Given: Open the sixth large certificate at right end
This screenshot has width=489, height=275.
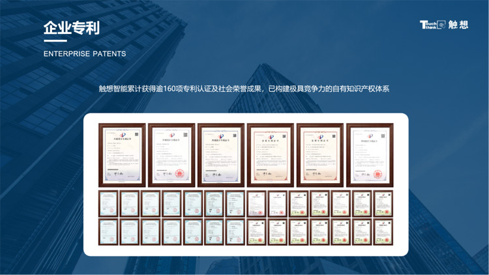Looking at the screenshot, I should 370,154.
